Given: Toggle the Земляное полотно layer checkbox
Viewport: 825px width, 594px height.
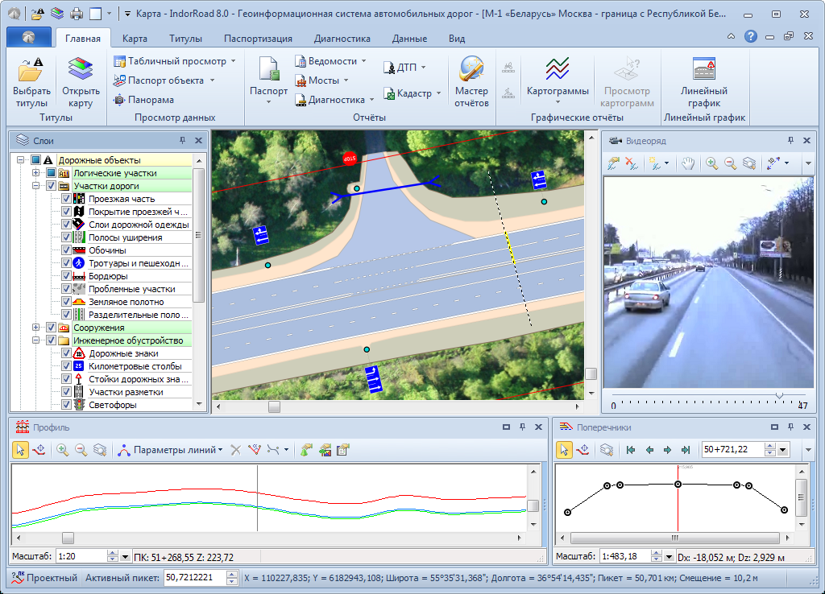Looking at the screenshot, I should click(66, 302).
